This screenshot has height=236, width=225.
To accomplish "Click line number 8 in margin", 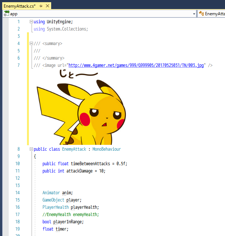I will point(19,149).
